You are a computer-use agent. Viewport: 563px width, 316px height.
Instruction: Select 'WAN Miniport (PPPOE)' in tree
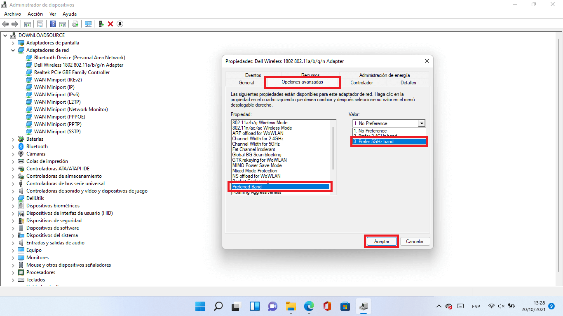click(60, 117)
